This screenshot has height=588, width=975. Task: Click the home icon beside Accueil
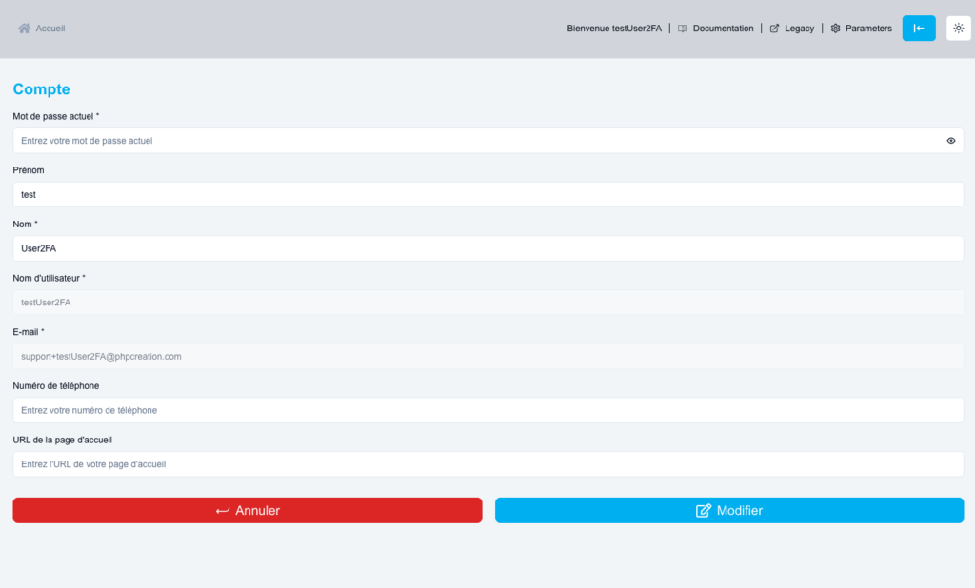coord(25,29)
